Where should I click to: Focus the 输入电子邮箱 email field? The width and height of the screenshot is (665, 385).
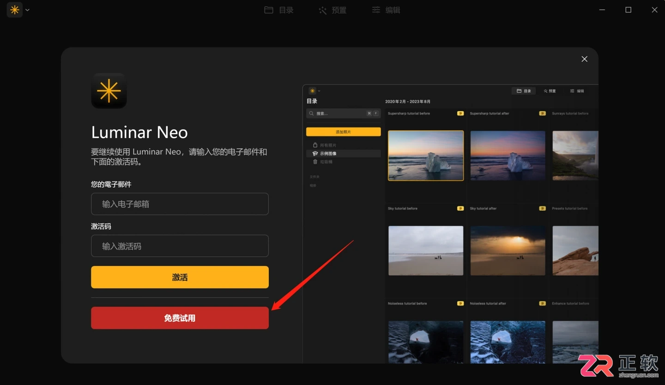(180, 204)
